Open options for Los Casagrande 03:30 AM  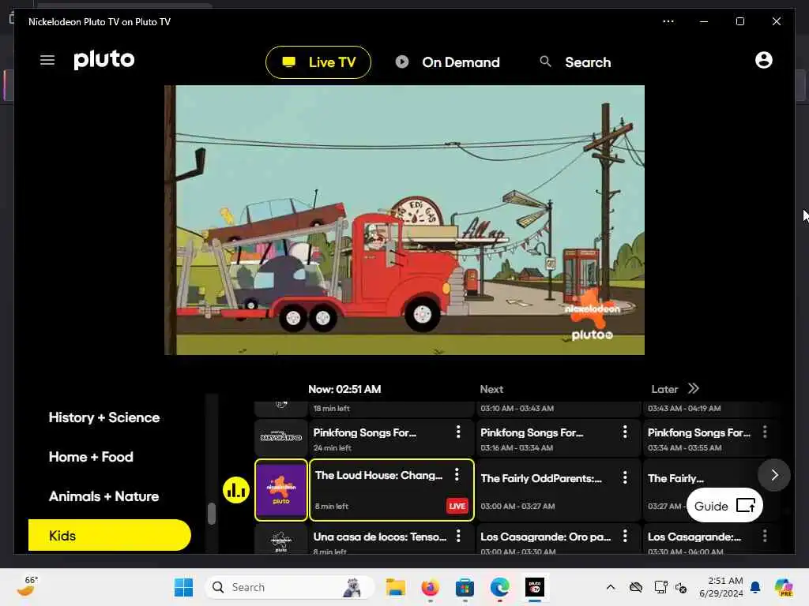click(765, 537)
